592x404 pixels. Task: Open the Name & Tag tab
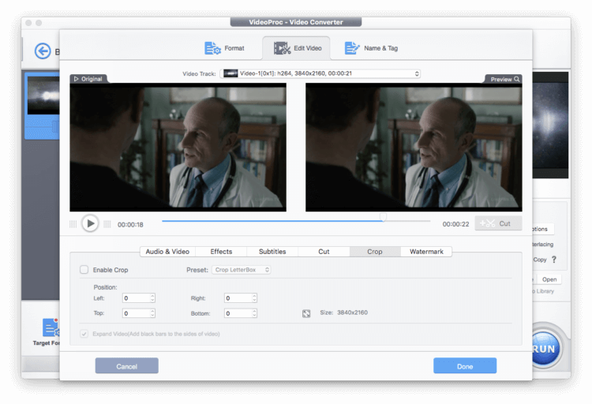pyautogui.click(x=371, y=48)
